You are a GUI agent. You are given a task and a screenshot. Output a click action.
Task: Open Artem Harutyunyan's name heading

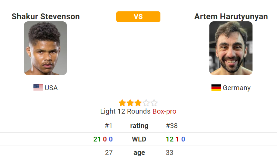coord(231,17)
